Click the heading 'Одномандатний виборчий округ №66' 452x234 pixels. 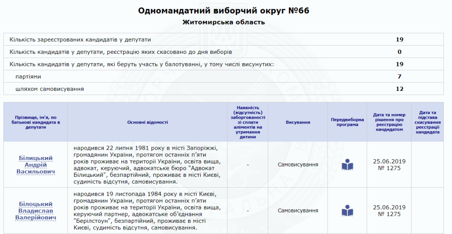point(223,11)
